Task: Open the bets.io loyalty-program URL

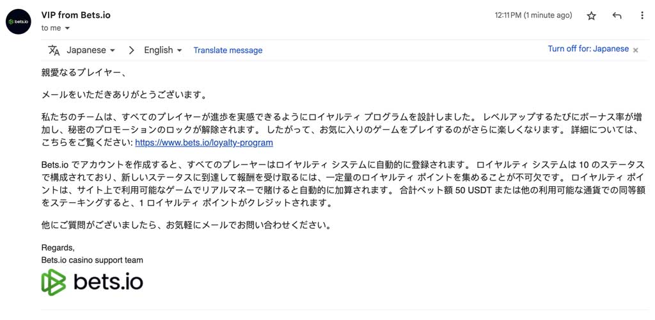Action: 204,143
